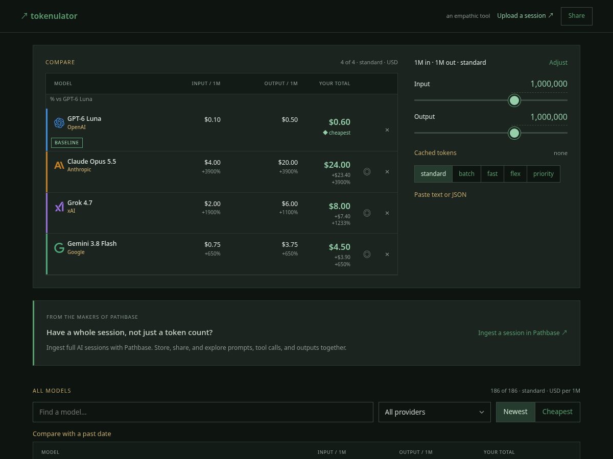Click the OpenAI logo icon for GPT-6 Luna

(59, 123)
